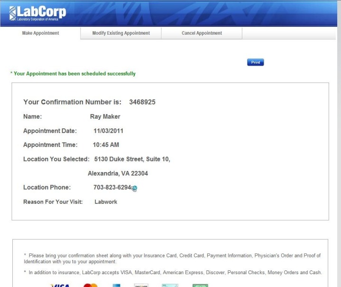Viewport: 341px width, 287px height.
Task: Click the MasterCard icon
Action: 91,285
